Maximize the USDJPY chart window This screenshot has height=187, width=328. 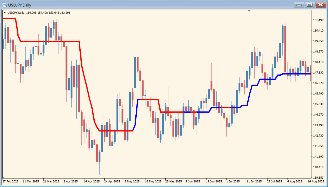[310, 5]
